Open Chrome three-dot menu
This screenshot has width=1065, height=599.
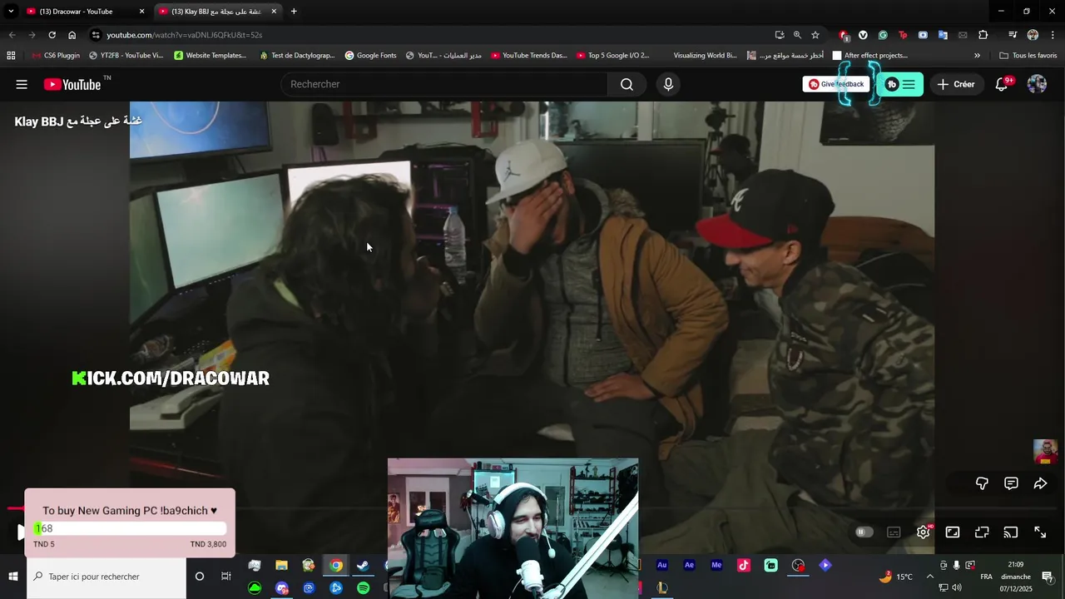click(x=1053, y=35)
